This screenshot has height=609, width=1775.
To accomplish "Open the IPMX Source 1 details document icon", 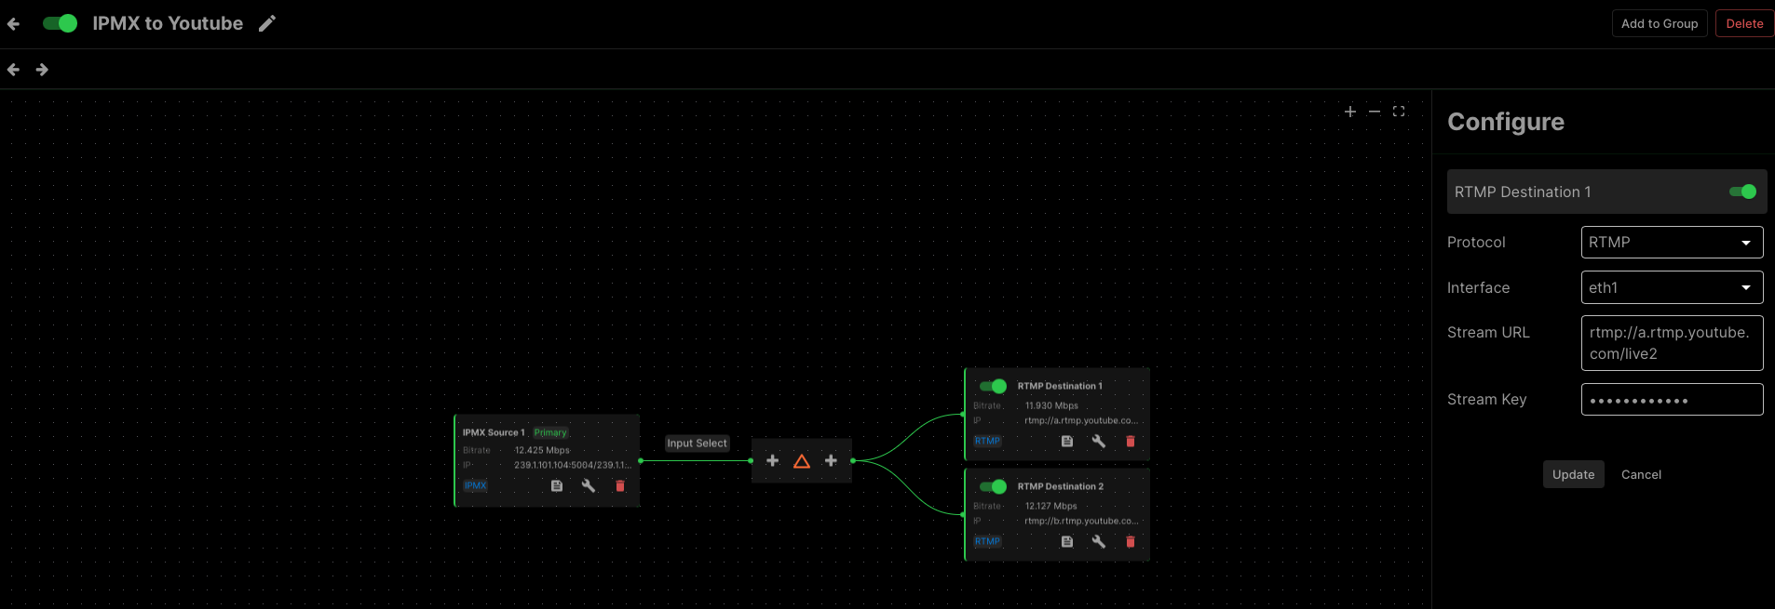I will [x=557, y=485].
